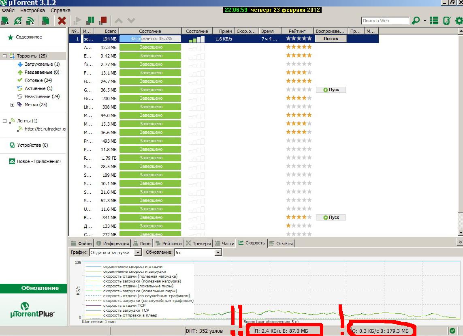463x336 pixels.
Task: Select Активные (1) category
Action: 38,88
